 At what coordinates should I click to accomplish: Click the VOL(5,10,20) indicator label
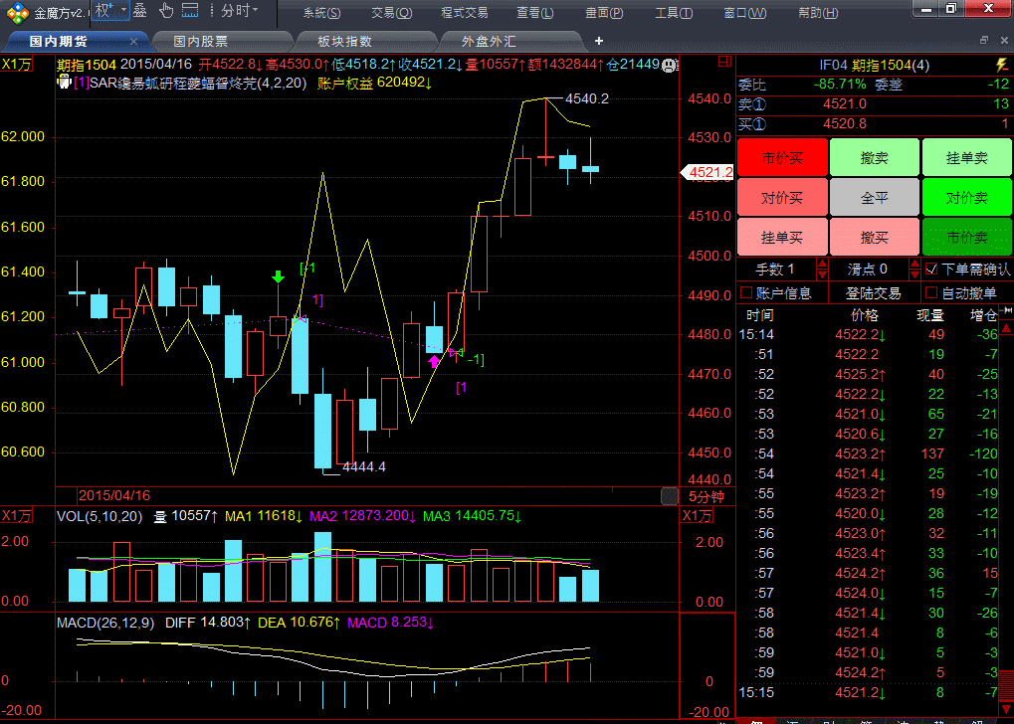pos(100,516)
